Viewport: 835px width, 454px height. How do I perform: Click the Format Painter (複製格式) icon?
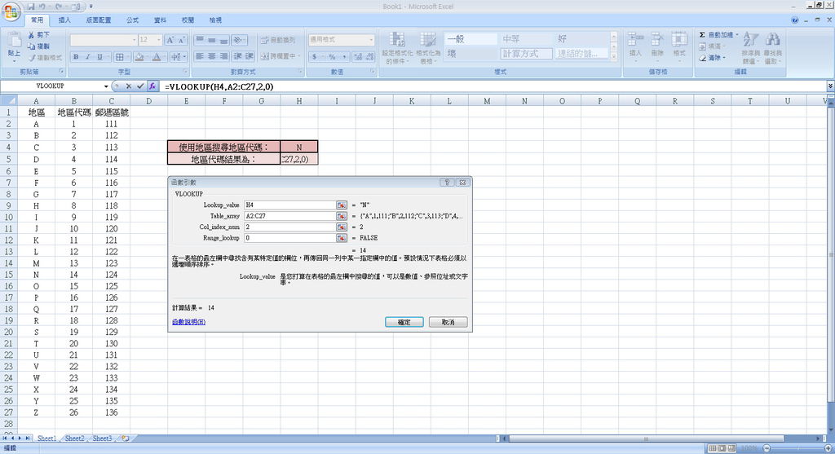pyautogui.click(x=32, y=57)
